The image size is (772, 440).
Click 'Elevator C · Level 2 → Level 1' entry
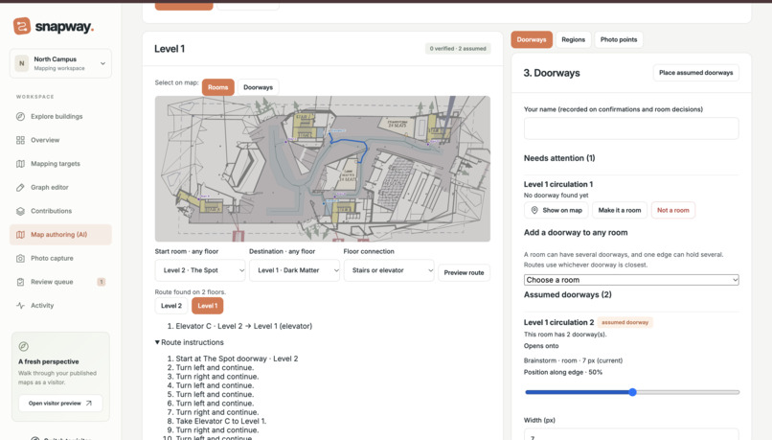pos(243,326)
